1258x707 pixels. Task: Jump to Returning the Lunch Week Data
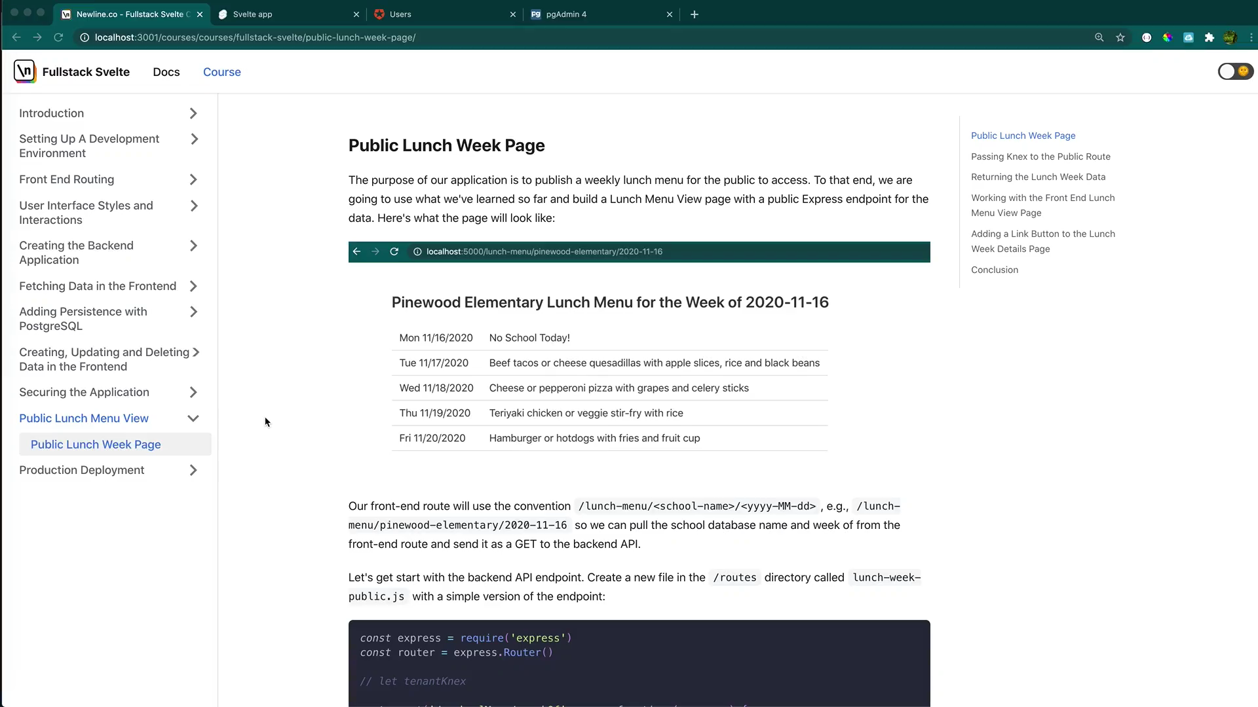pos(1038,177)
